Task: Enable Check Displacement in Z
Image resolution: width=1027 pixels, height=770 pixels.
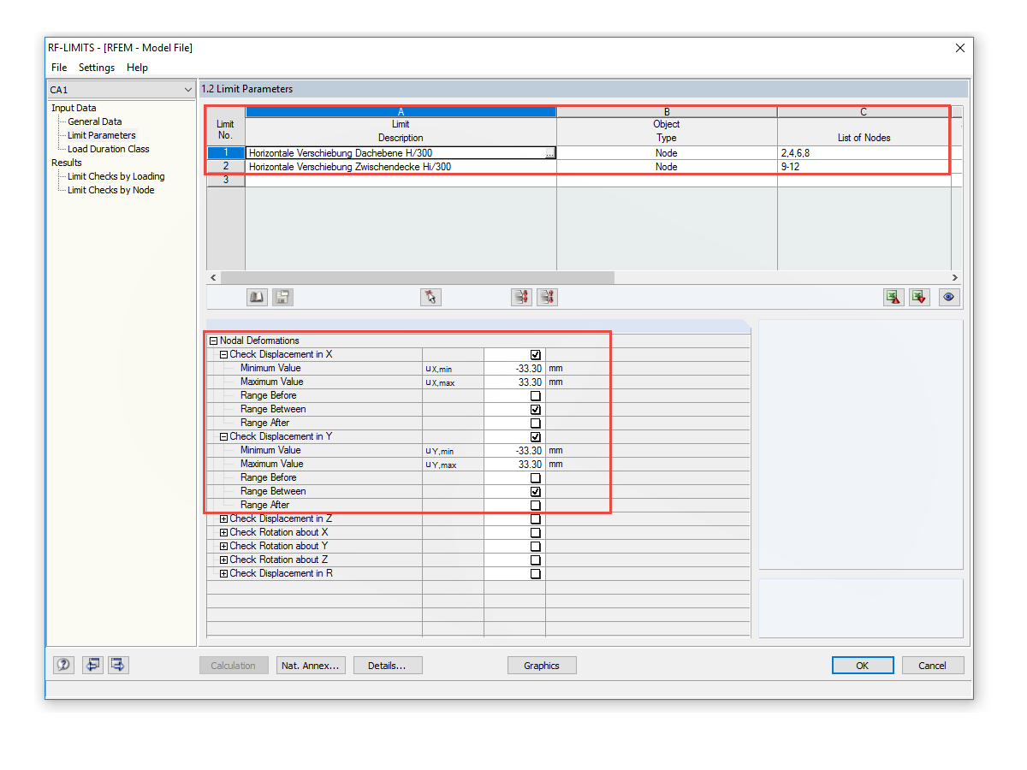Action: [x=535, y=518]
